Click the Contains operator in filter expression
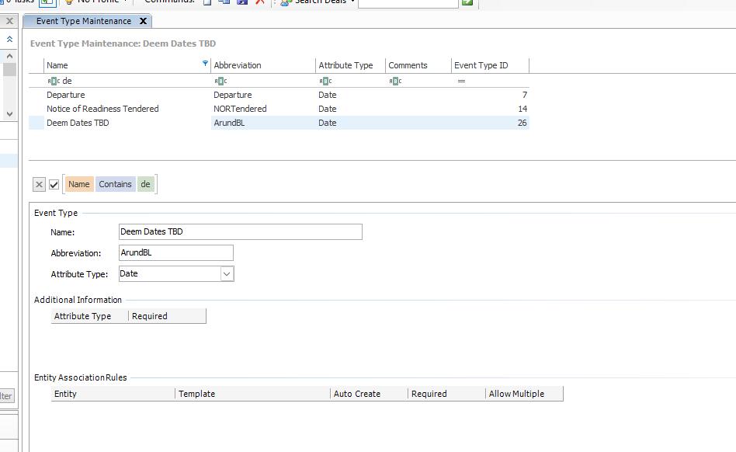This screenshot has width=736, height=452. point(115,184)
